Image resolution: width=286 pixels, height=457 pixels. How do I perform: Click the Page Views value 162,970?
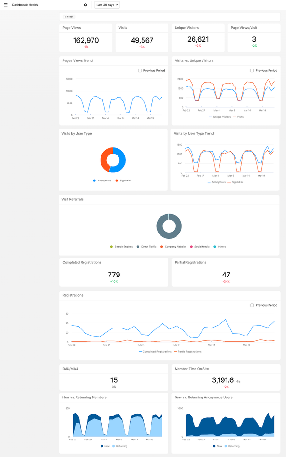click(86, 40)
